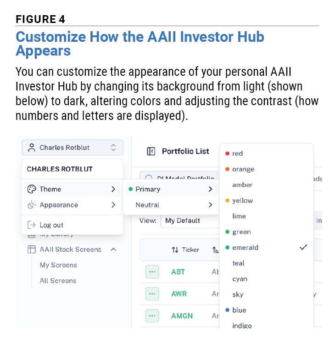Open the AMGN row actions ellipsis button

(152, 316)
